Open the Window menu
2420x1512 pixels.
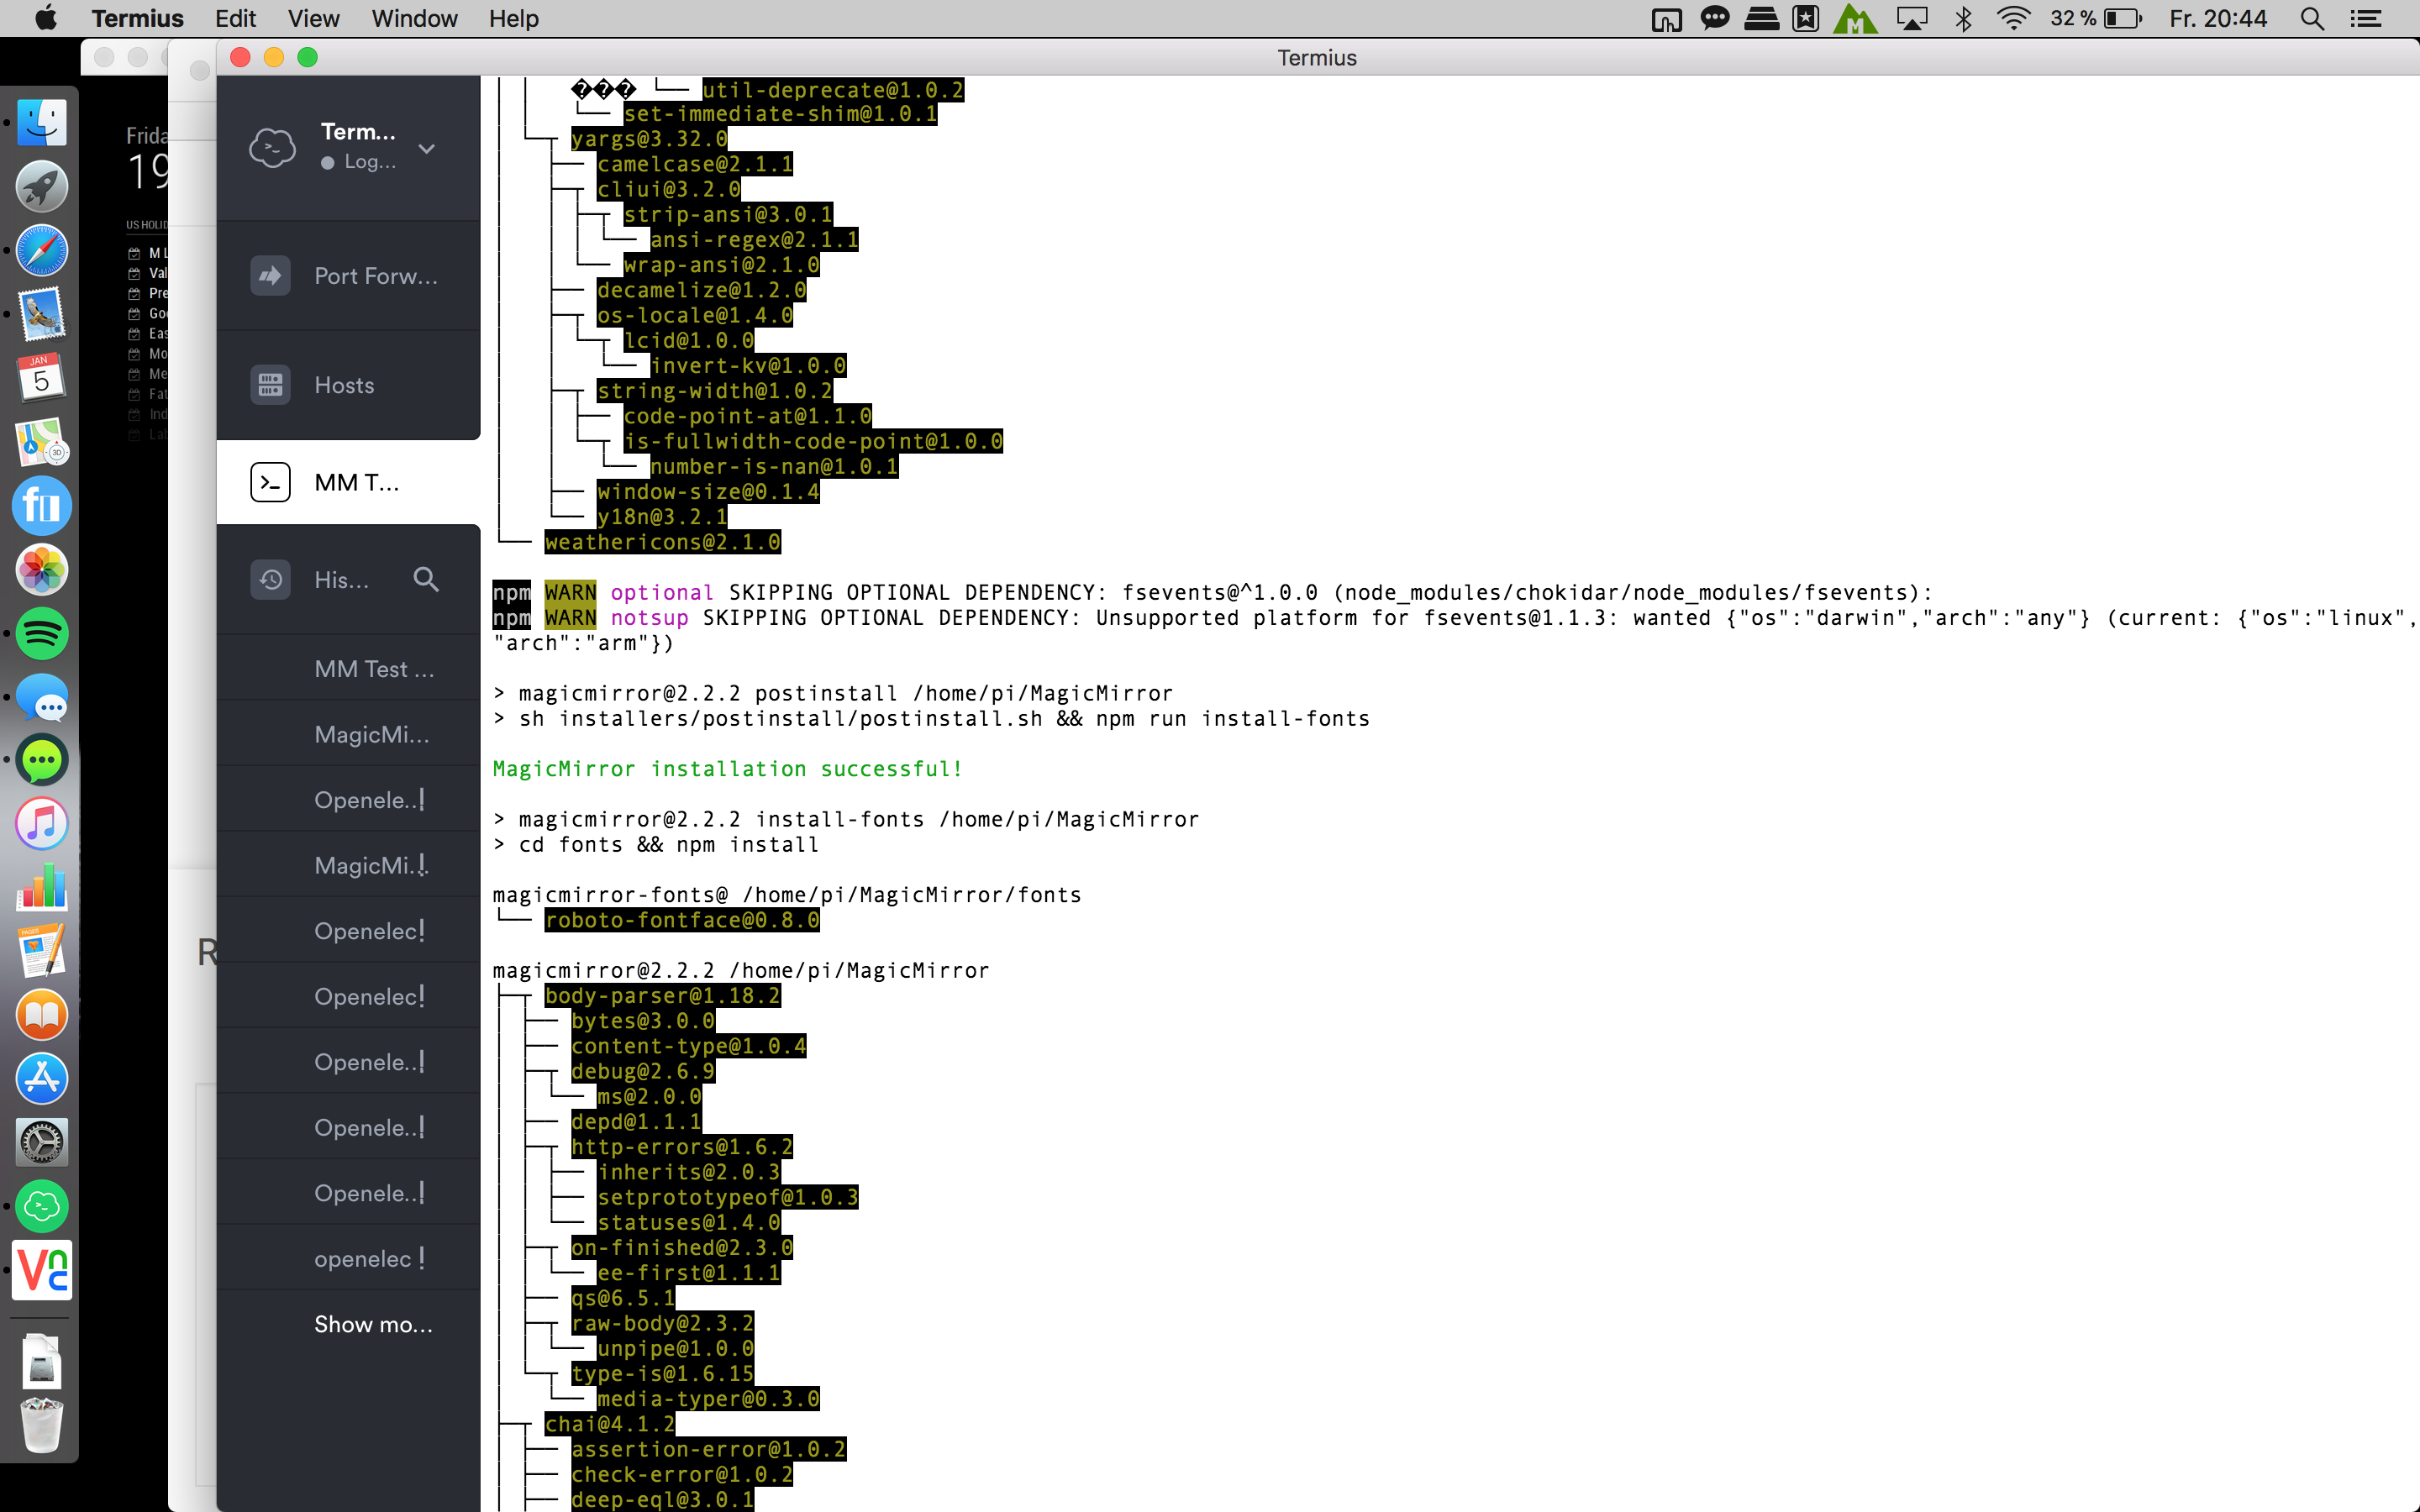414,19
